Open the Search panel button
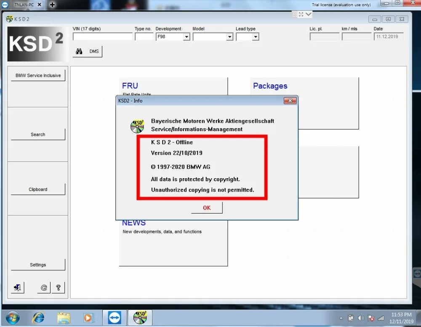Image resolution: width=421 pixels, height=327 pixels. tap(38, 134)
